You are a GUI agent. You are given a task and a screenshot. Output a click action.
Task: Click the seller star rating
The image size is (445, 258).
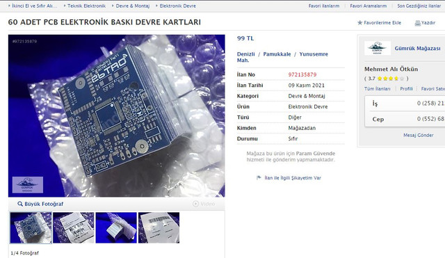click(391, 79)
